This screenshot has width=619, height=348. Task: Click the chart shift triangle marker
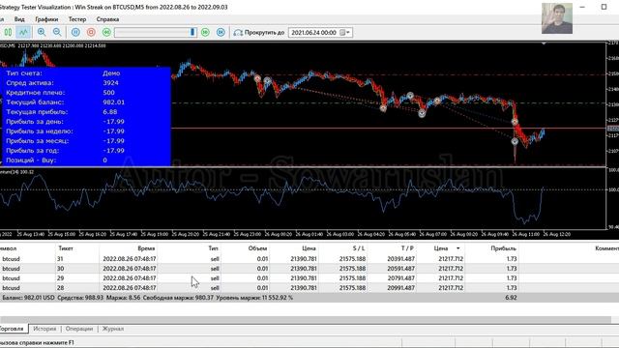[544, 43]
